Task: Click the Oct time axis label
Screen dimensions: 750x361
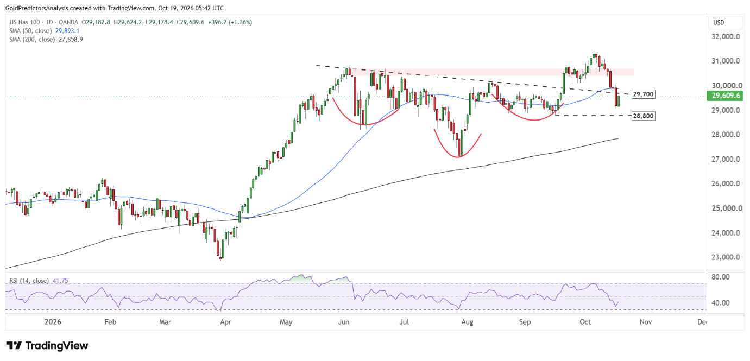Action: (585, 322)
